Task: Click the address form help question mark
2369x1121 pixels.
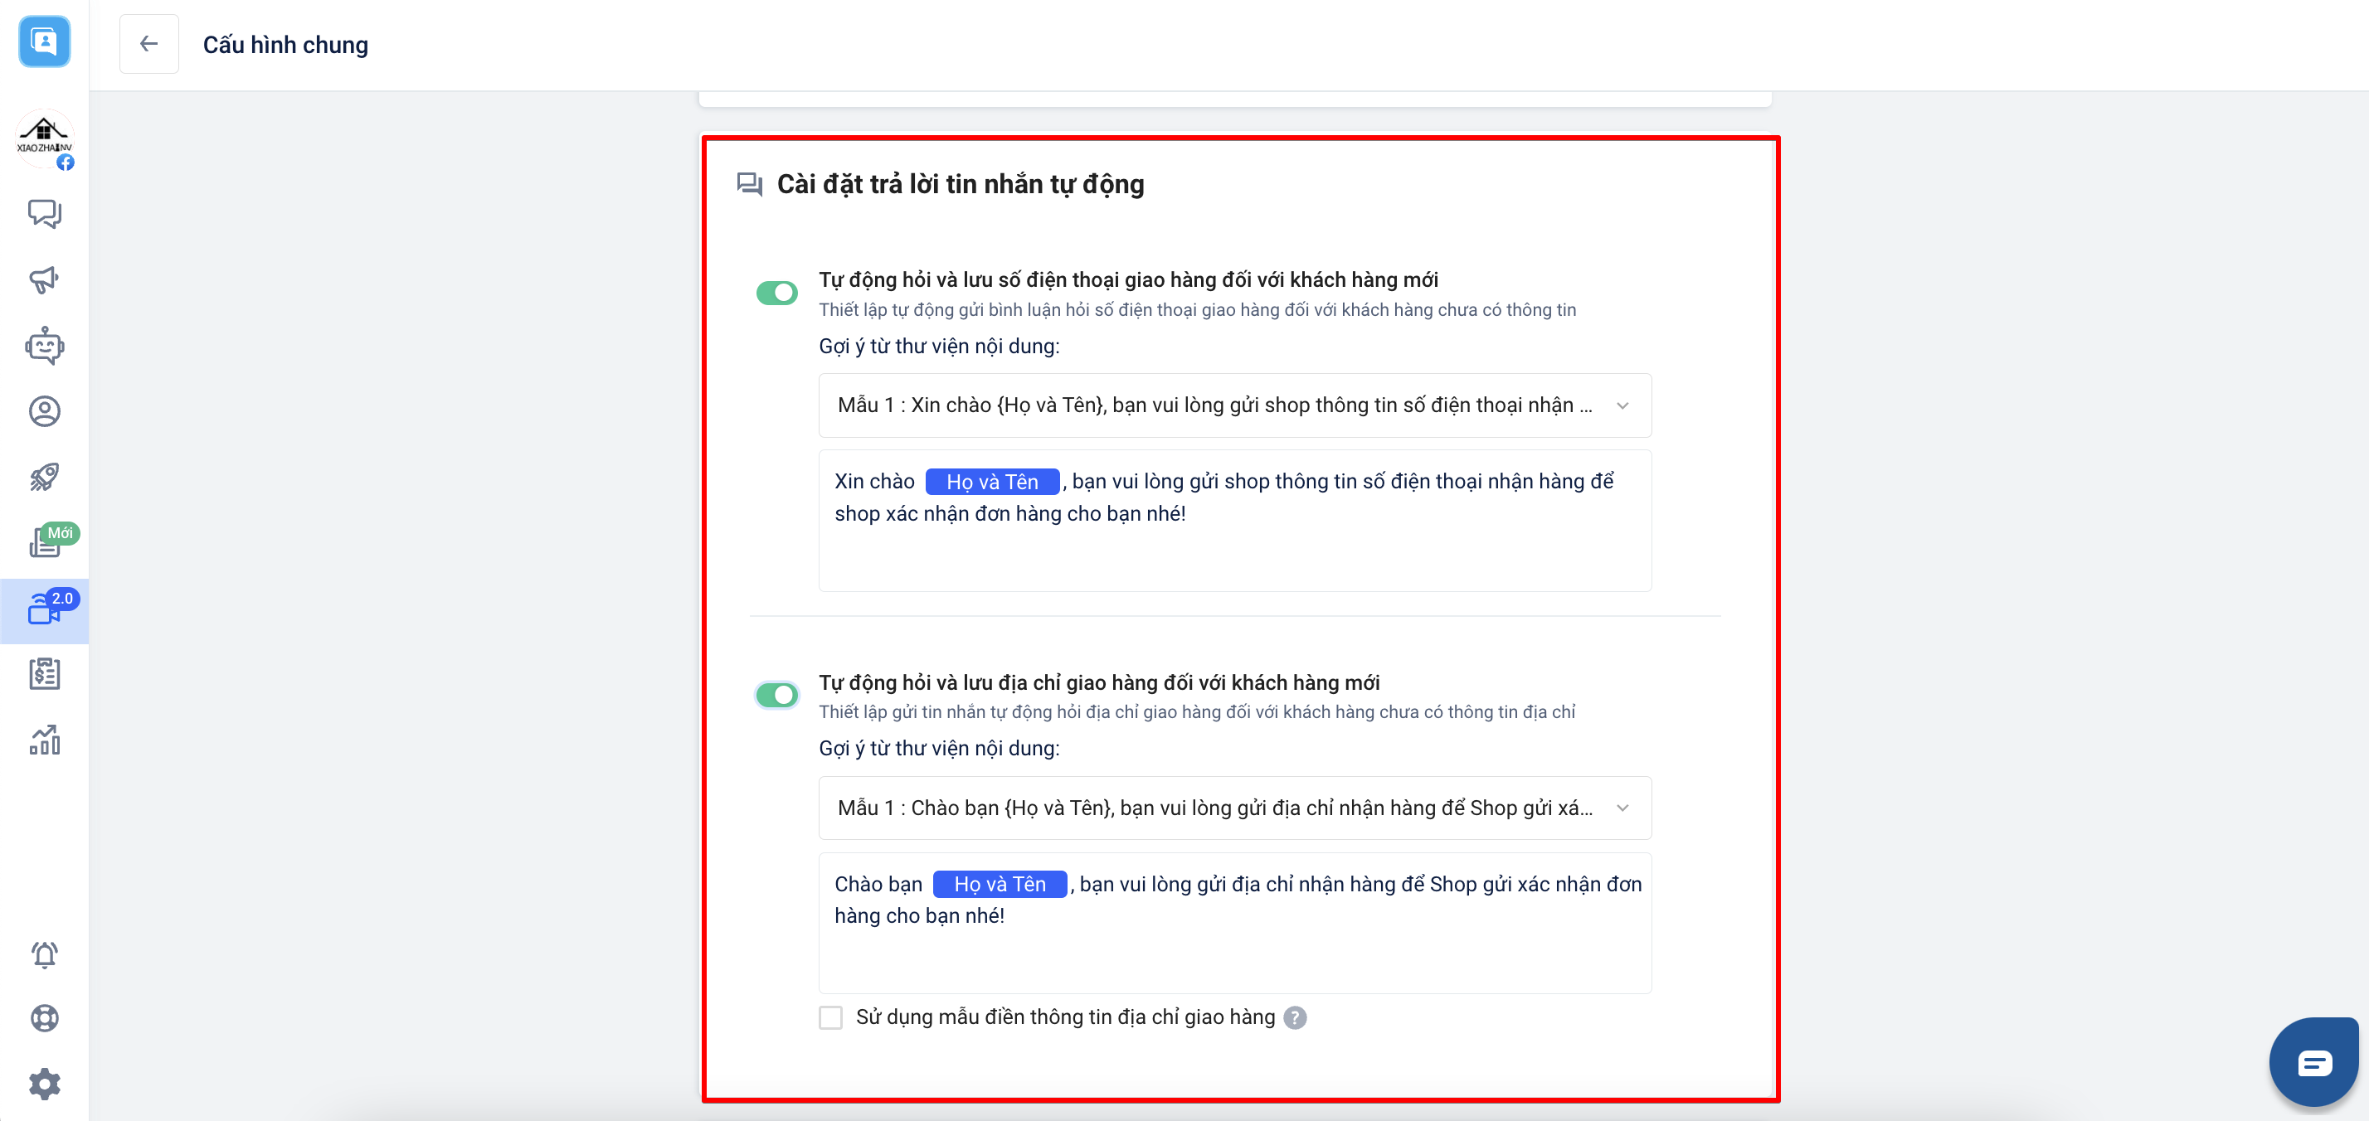Action: pos(1295,1017)
